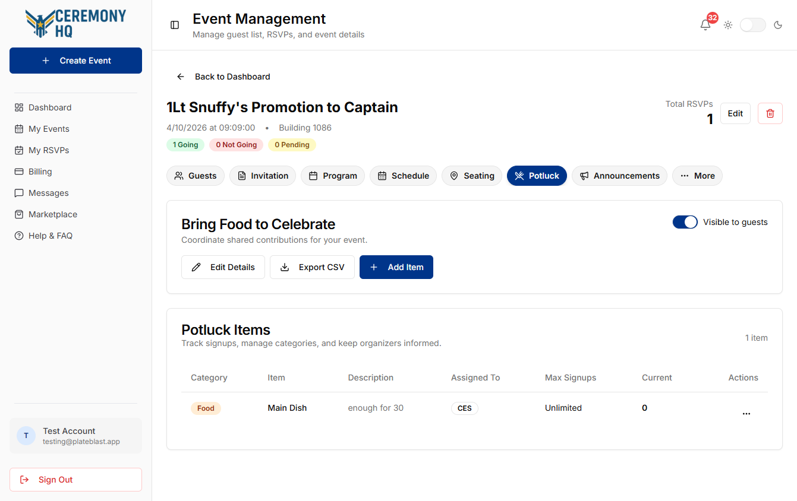Go to the Schedule tab

pyautogui.click(x=403, y=176)
